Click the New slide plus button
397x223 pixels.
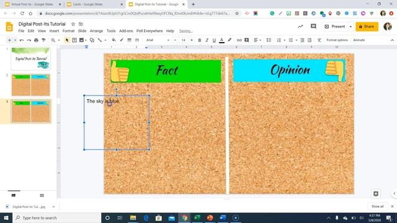10,40
